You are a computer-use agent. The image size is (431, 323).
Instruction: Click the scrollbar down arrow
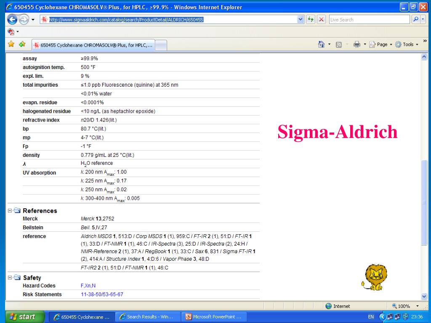tap(424, 296)
